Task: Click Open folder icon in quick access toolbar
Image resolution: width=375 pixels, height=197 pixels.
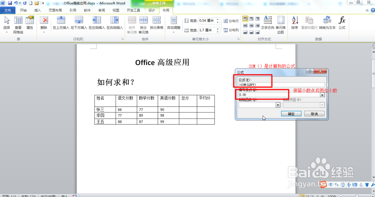Action: click(37, 3)
